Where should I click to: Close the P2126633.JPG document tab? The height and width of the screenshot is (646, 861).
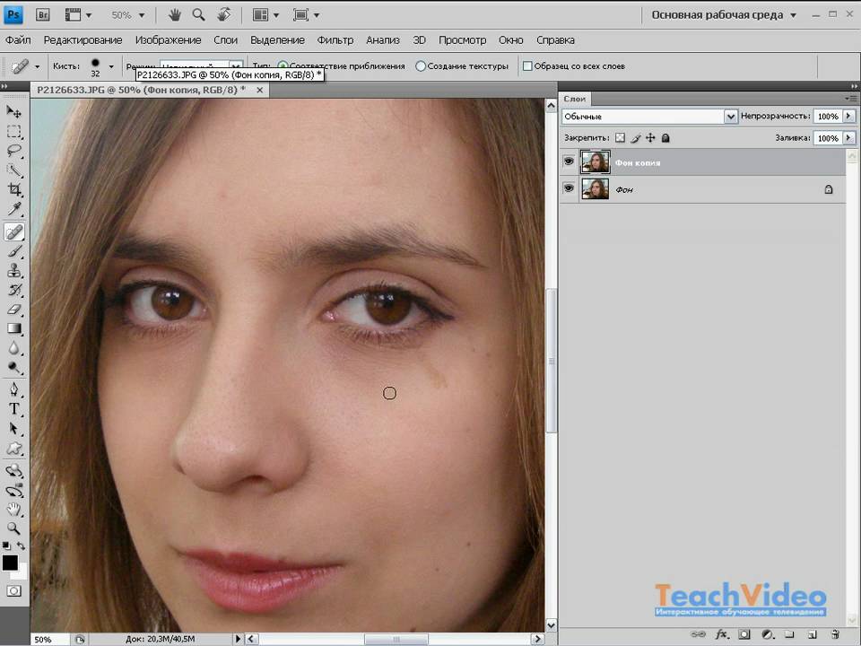click(x=260, y=90)
